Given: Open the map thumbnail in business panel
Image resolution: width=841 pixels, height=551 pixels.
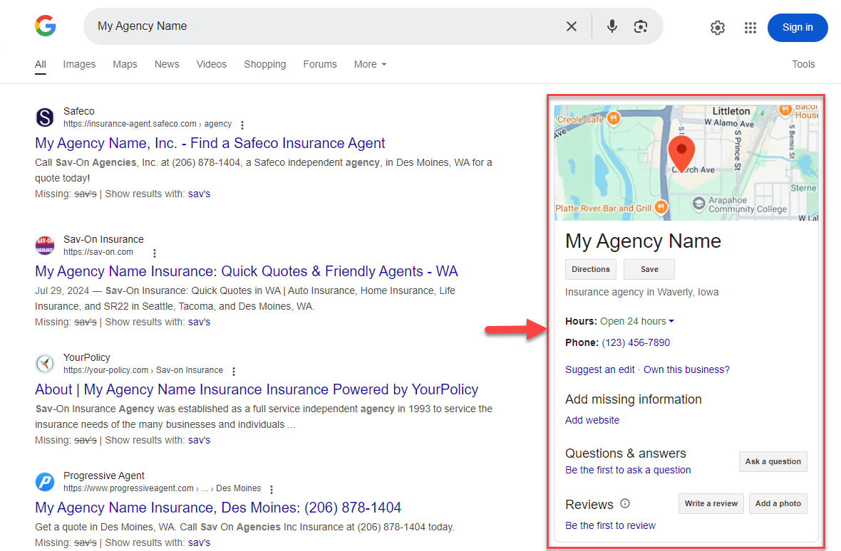Looking at the screenshot, I should [686, 163].
